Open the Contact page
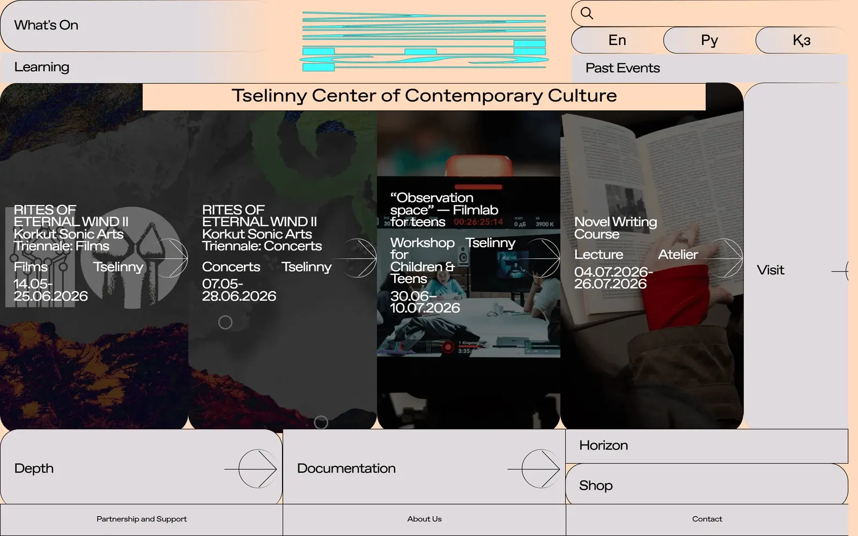 [707, 519]
